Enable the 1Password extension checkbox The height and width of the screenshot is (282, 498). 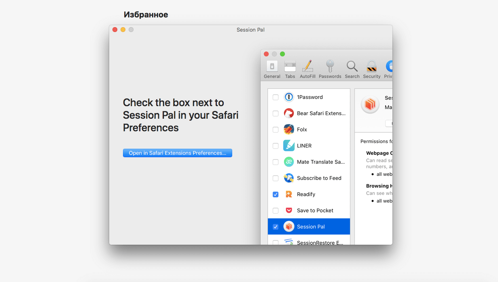point(275,97)
